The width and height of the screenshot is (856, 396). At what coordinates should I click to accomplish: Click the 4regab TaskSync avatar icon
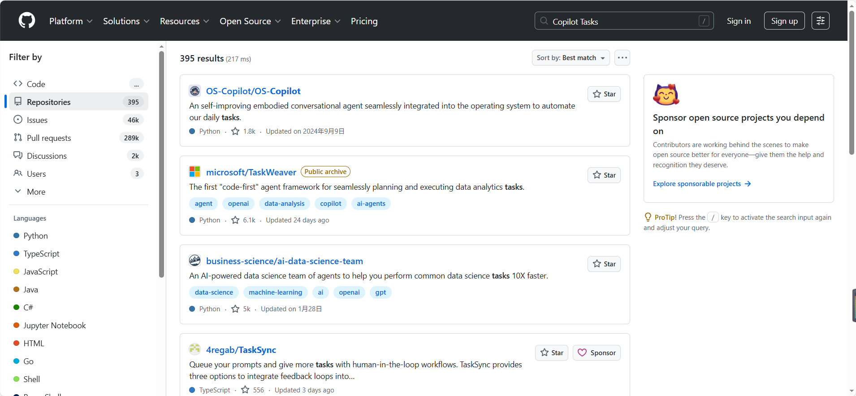click(195, 349)
